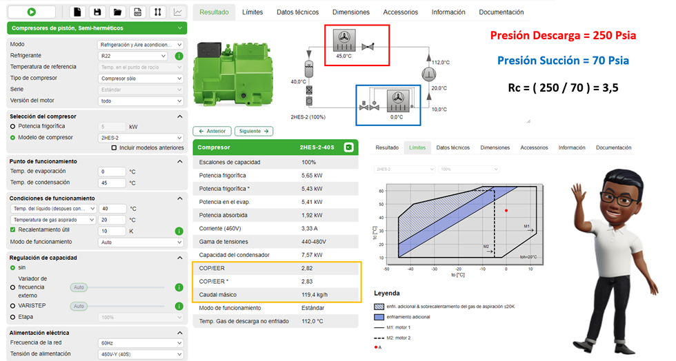Show info for VARISTEP option
Screen dimensions: 676x361
(x=179, y=307)
